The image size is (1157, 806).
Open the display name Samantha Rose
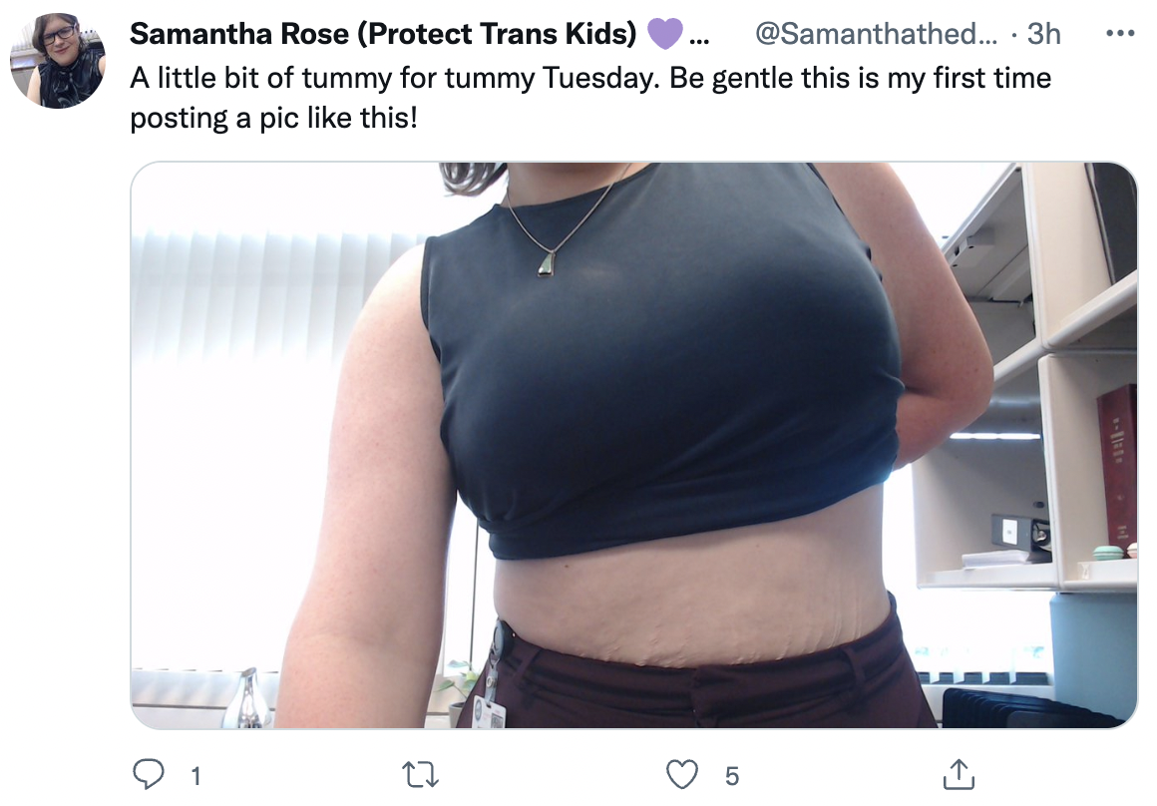tap(383, 33)
